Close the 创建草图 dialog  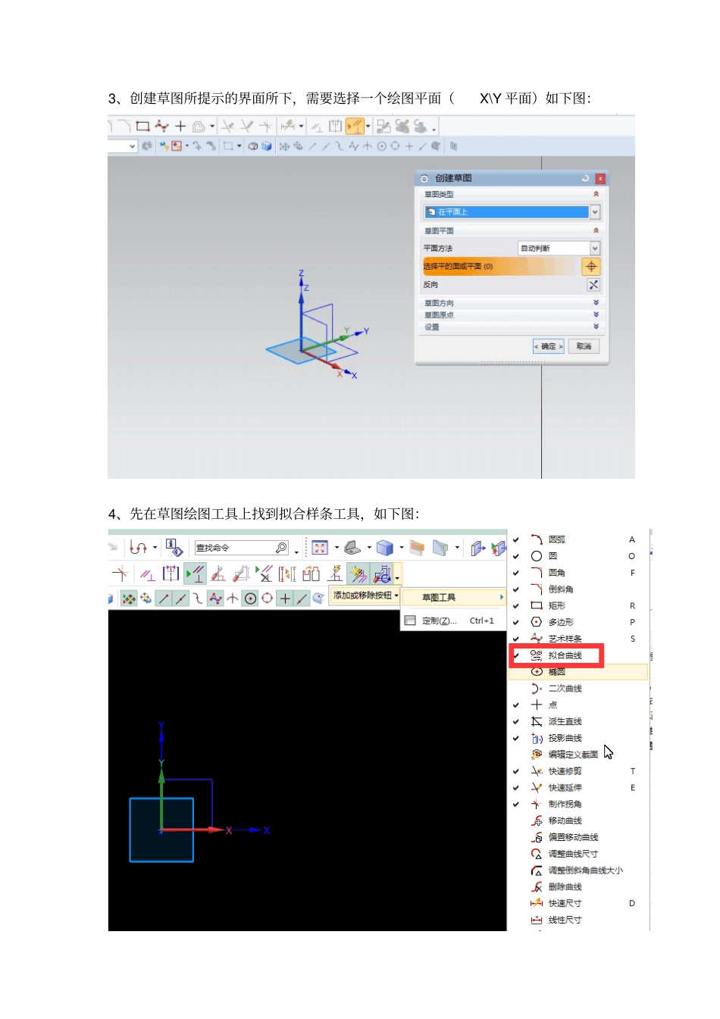[599, 179]
